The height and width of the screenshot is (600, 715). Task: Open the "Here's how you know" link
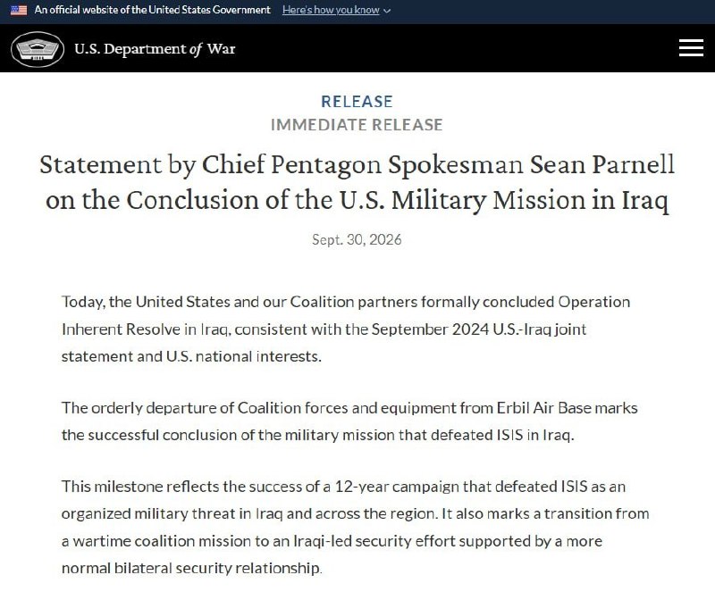[331, 10]
